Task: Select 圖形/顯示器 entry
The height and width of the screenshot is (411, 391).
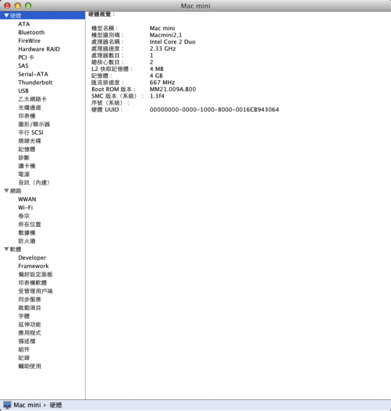Action: pos(34,124)
